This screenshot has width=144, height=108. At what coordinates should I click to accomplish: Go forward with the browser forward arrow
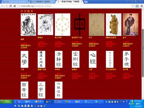[x=7, y=6]
